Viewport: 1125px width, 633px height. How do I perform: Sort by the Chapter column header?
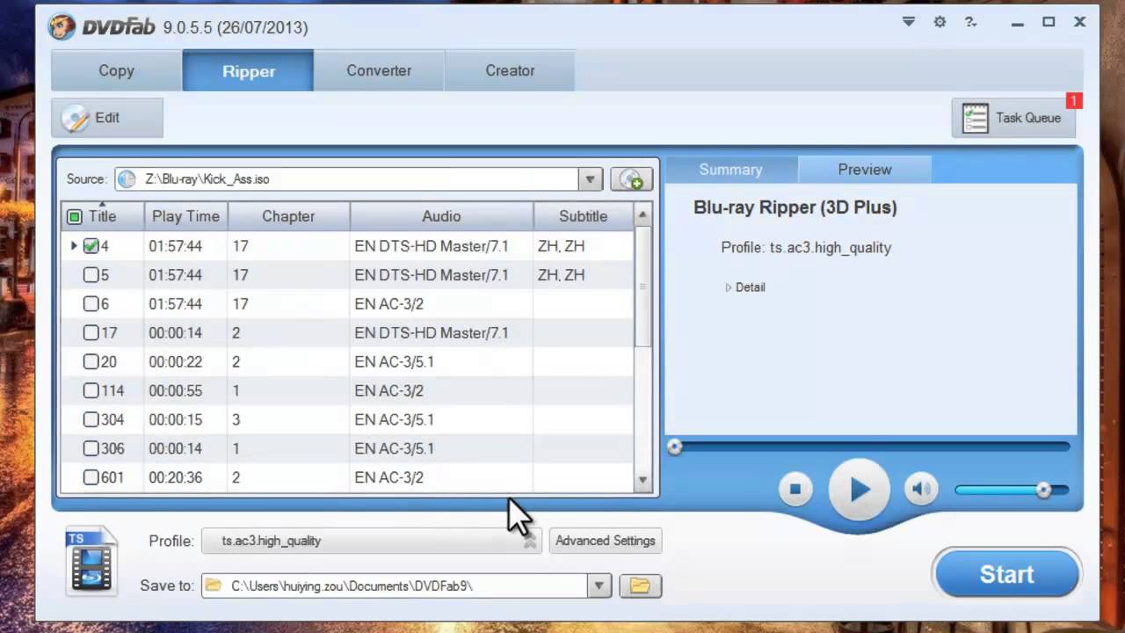(x=288, y=216)
